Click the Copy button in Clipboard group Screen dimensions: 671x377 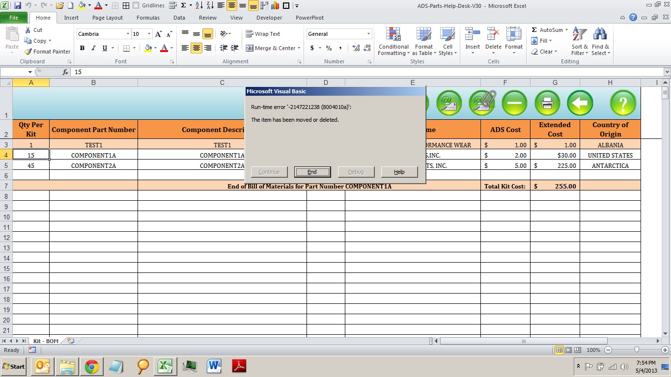pos(38,41)
